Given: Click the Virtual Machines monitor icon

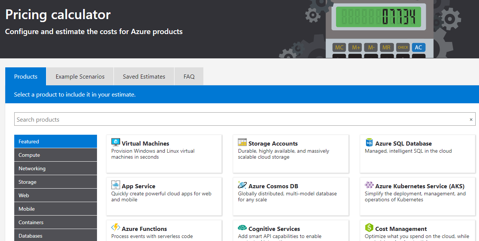Looking at the screenshot, I should coord(116,142).
